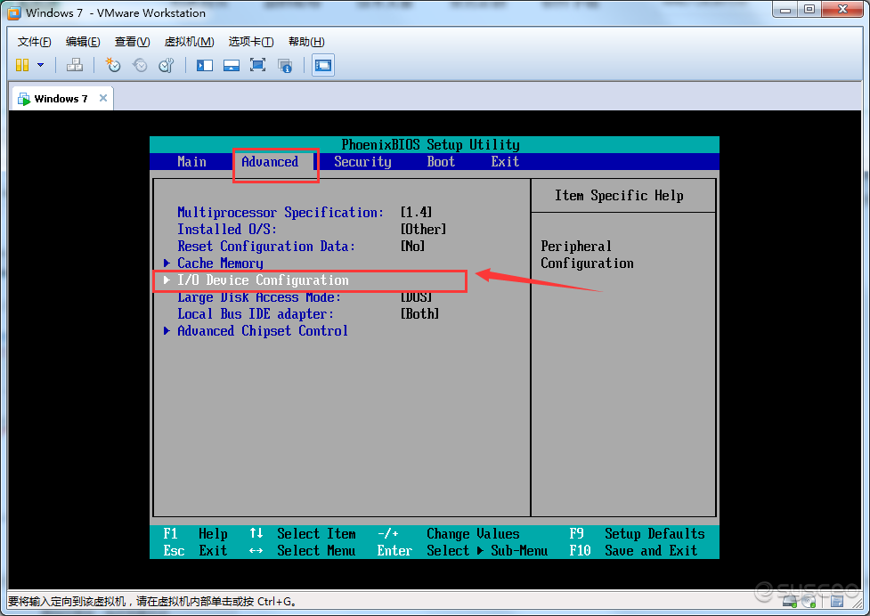The image size is (870, 616).
Task: Click the [DOS] value
Action: click(x=416, y=296)
